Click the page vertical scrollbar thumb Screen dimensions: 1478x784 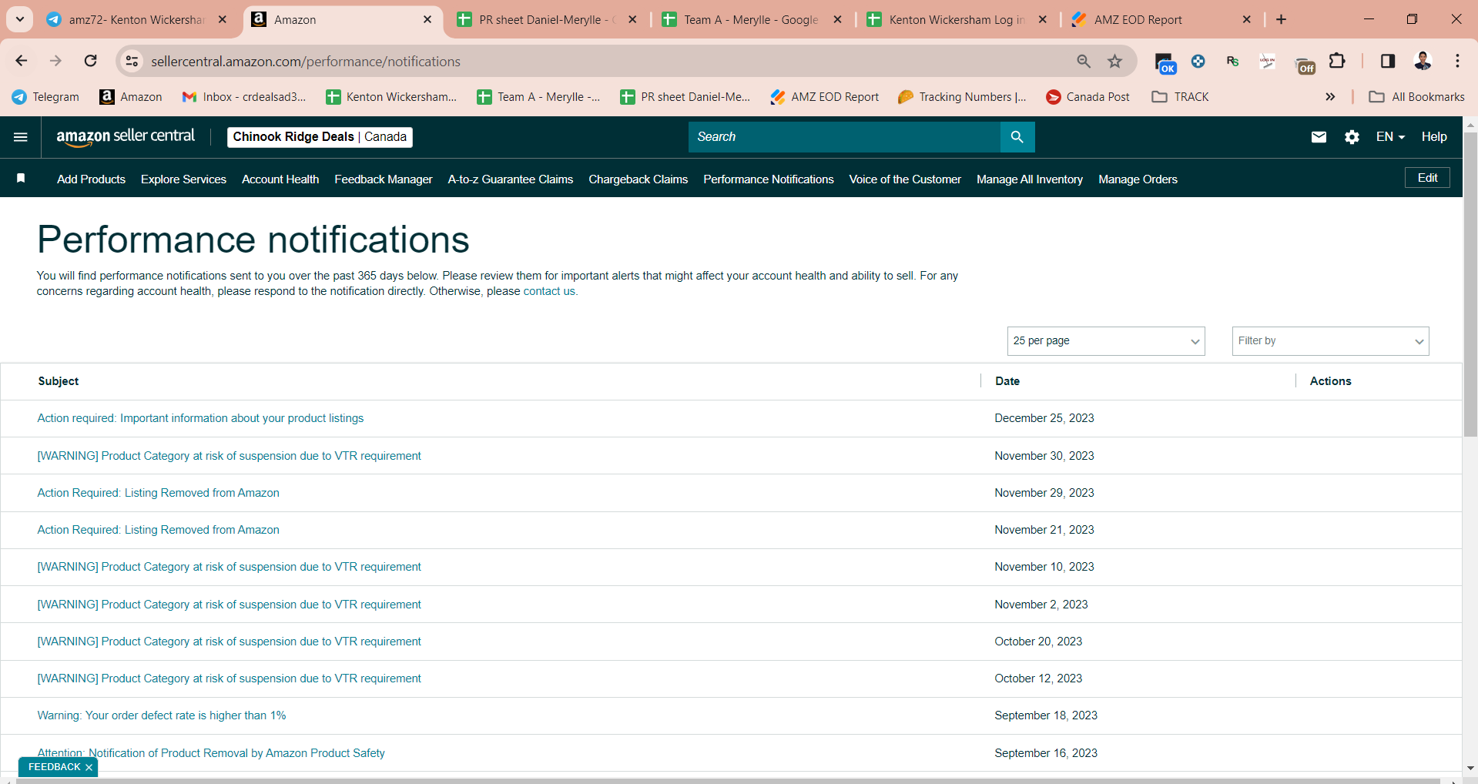(x=1470, y=284)
